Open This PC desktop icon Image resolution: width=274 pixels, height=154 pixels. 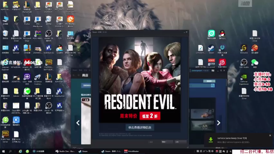(5, 20)
